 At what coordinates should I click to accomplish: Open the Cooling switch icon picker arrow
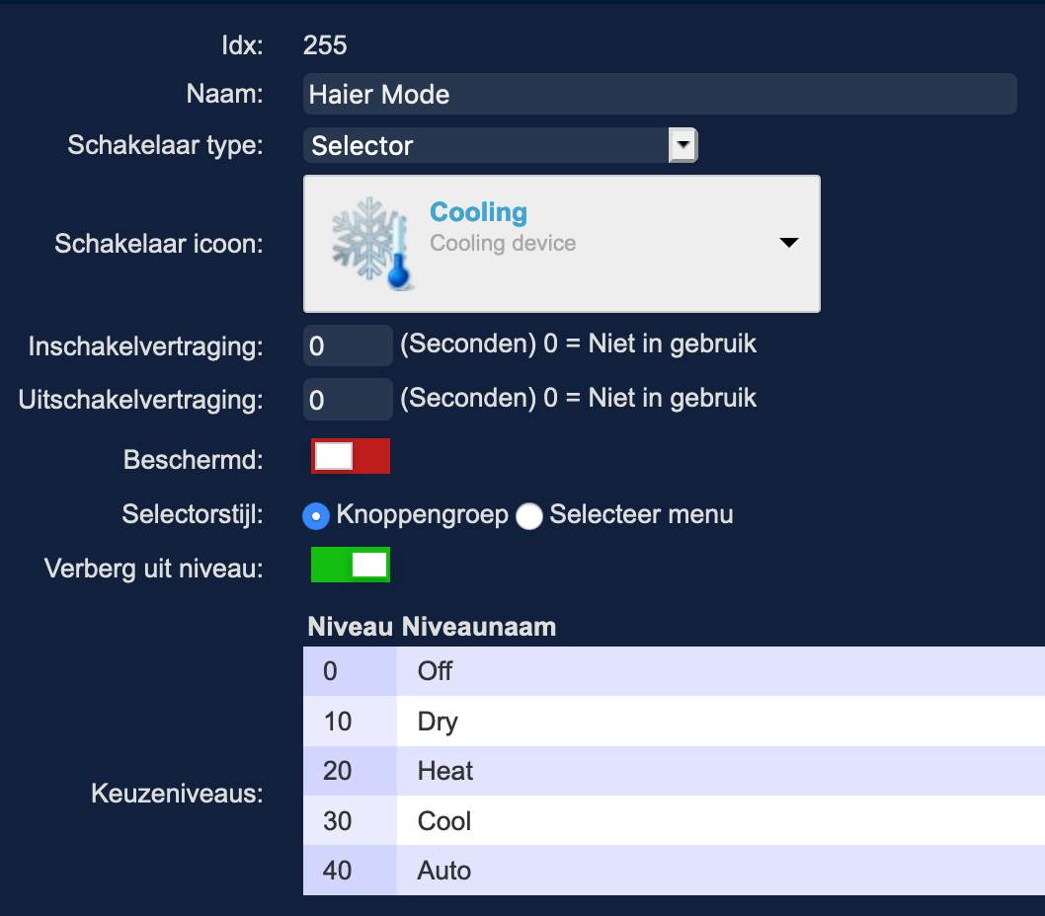789,243
